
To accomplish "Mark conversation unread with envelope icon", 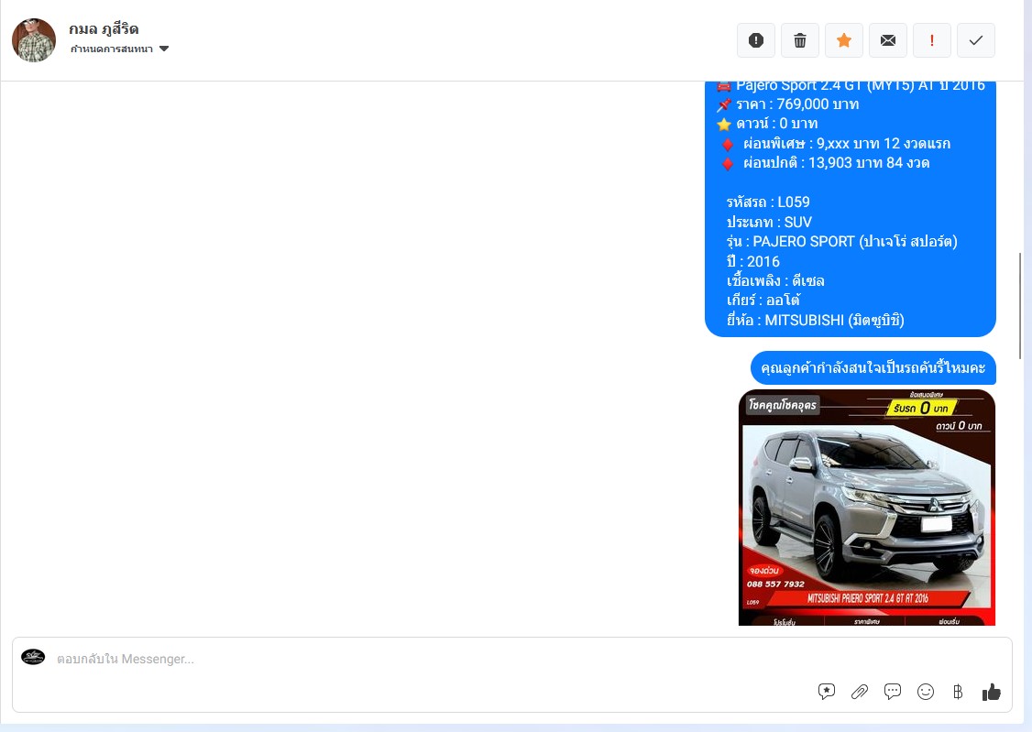I will point(888,41).
